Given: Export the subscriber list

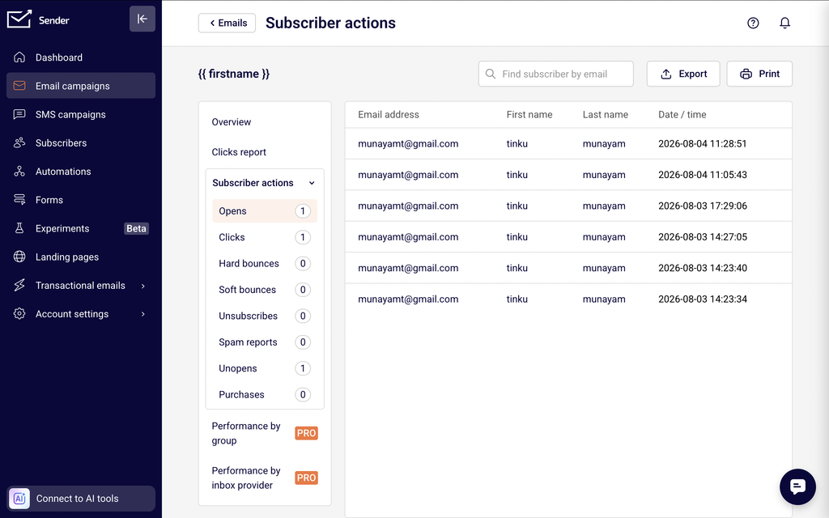Looking at the screenshot, I should 683,74.
